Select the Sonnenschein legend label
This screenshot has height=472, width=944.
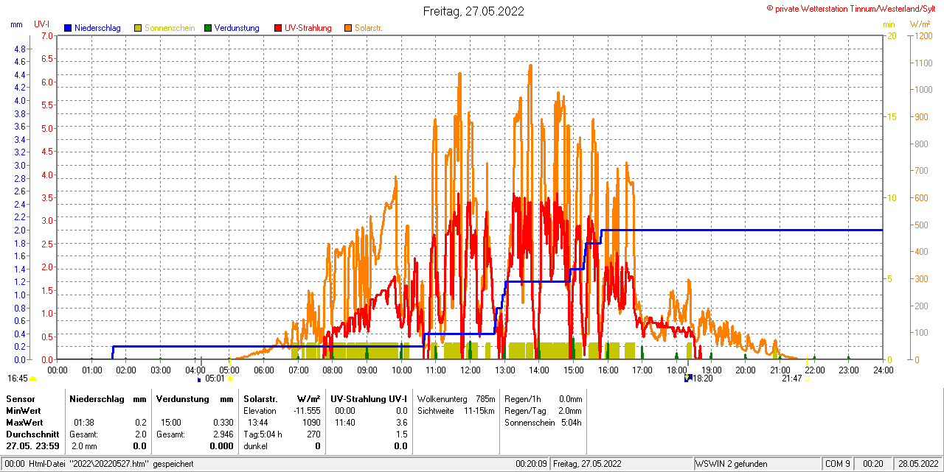click(170, 28)
